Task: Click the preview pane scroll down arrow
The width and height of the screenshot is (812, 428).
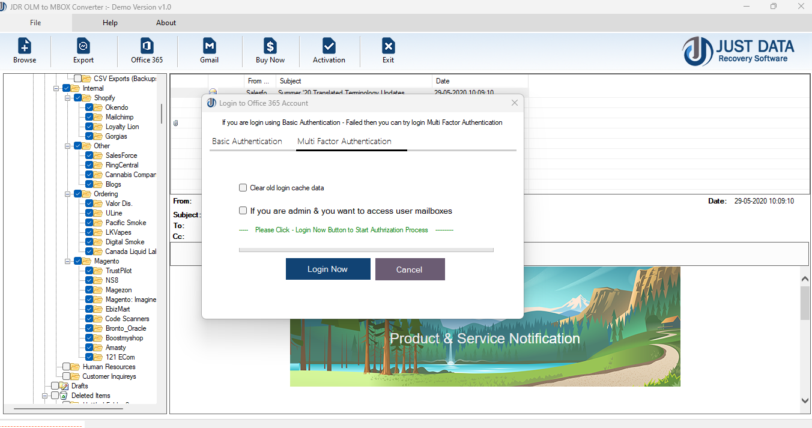Action: (x=805, y=400)
